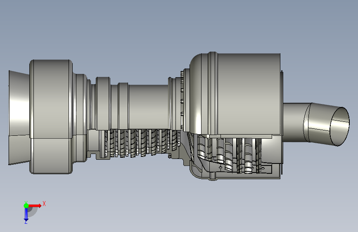The height and width of the screenshot is (232, 358).
Task: Select the small collar ring on center shaft
Action: (123, 106)
